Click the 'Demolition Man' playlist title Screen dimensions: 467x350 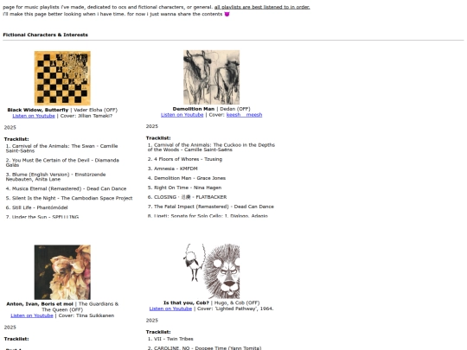coord(194,109)
